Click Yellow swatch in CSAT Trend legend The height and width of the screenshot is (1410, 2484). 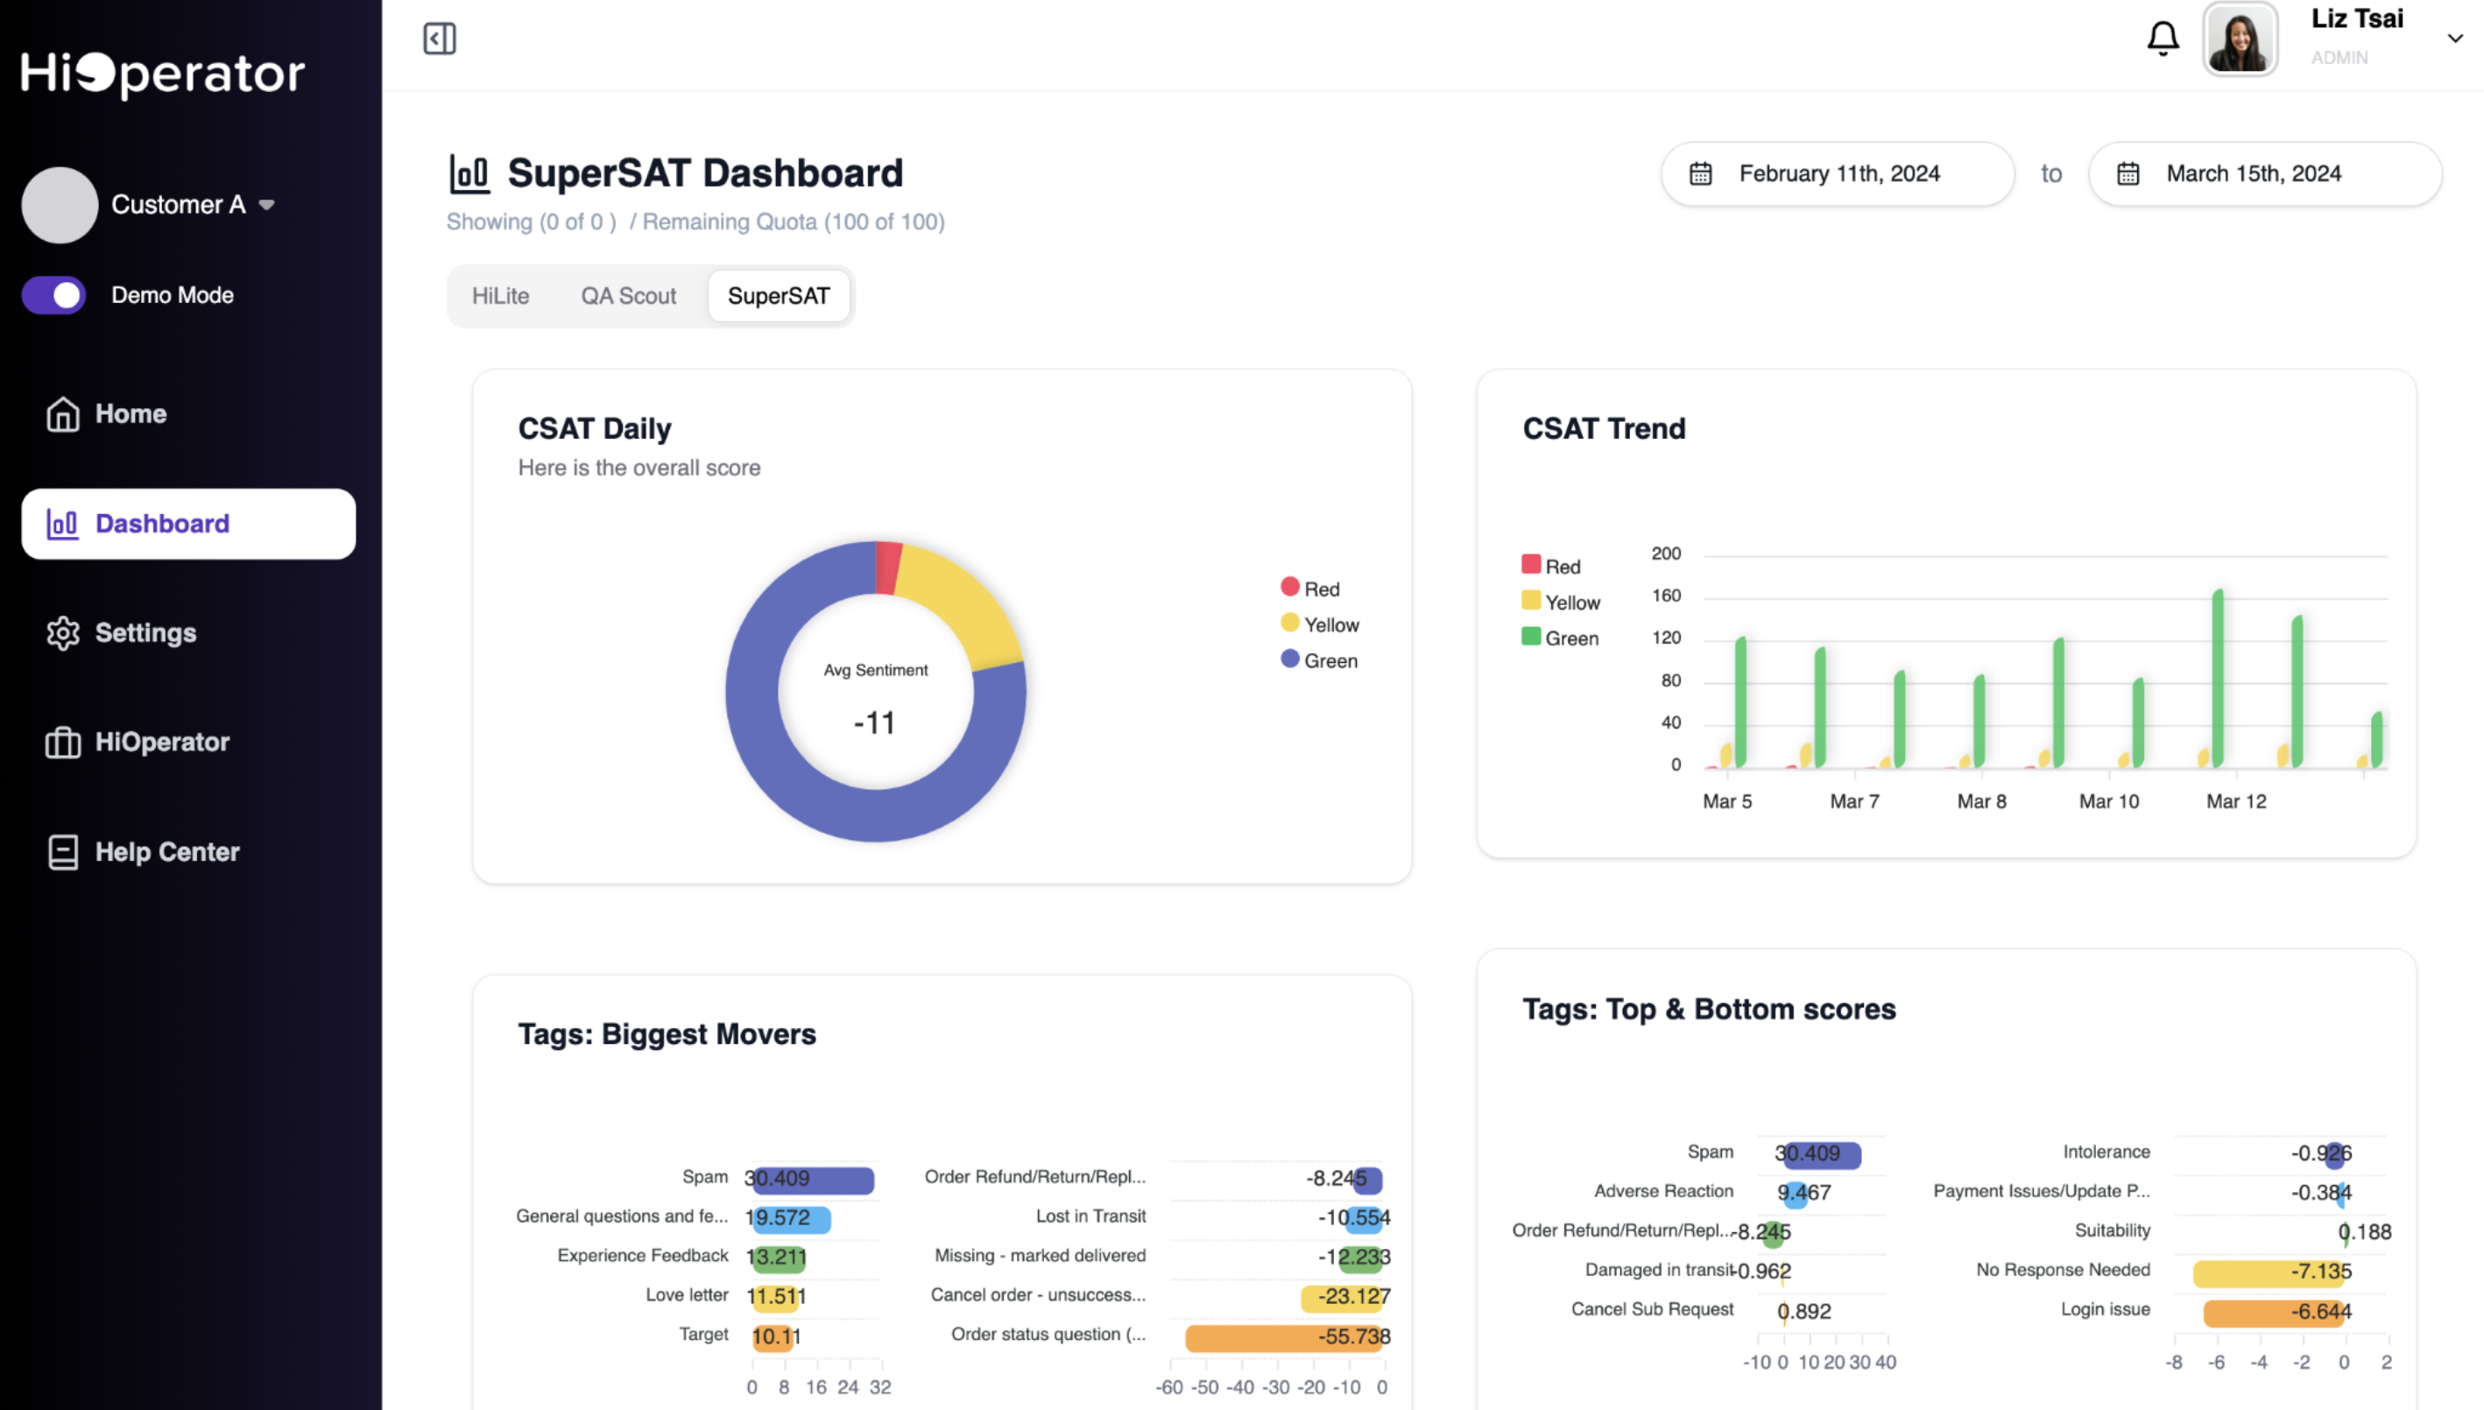pyautogui.click(x=1531, y=602)
